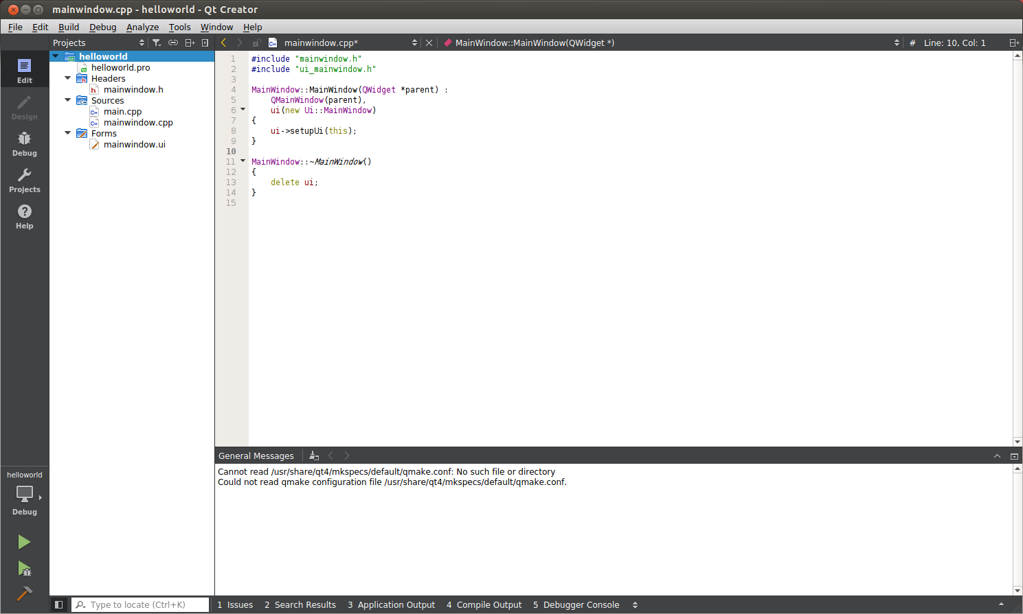This screenshot has height=614, width=1023.
Task: Open the Analyze menu
Action: click(x=142, y=27)
